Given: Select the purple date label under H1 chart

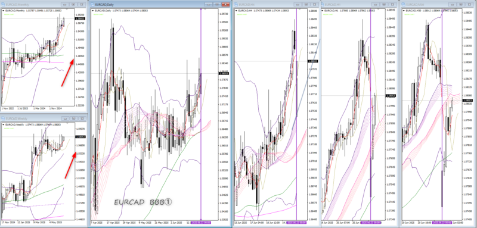Looking at the screenshot, I should [x=370, y=223].
